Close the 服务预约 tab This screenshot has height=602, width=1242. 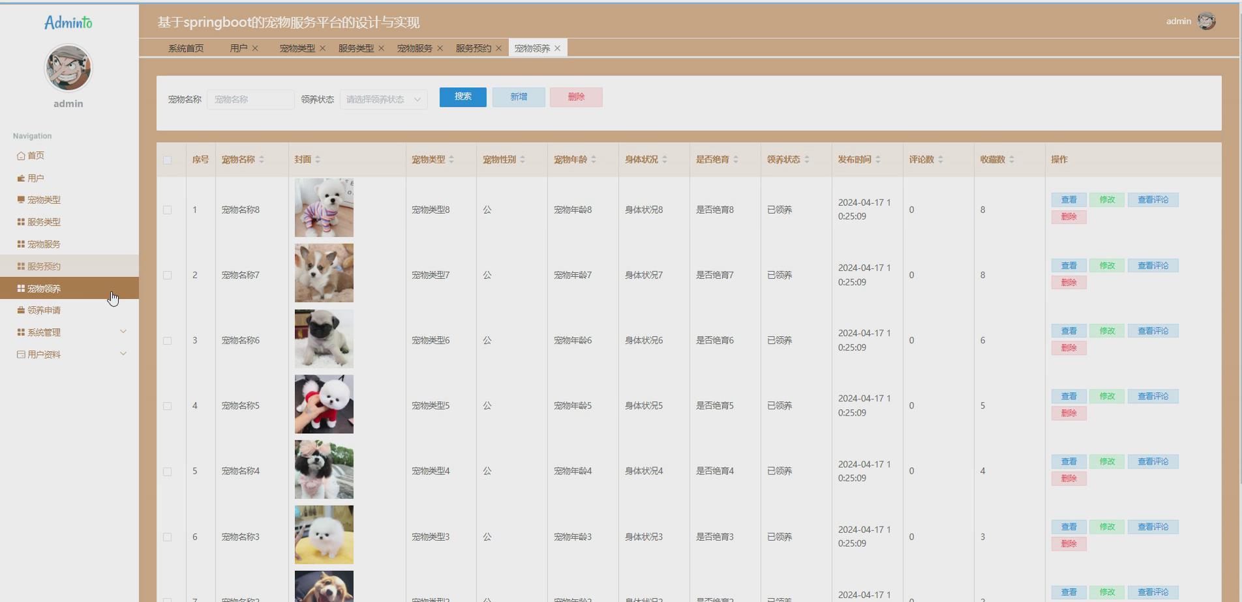[498, 48]
